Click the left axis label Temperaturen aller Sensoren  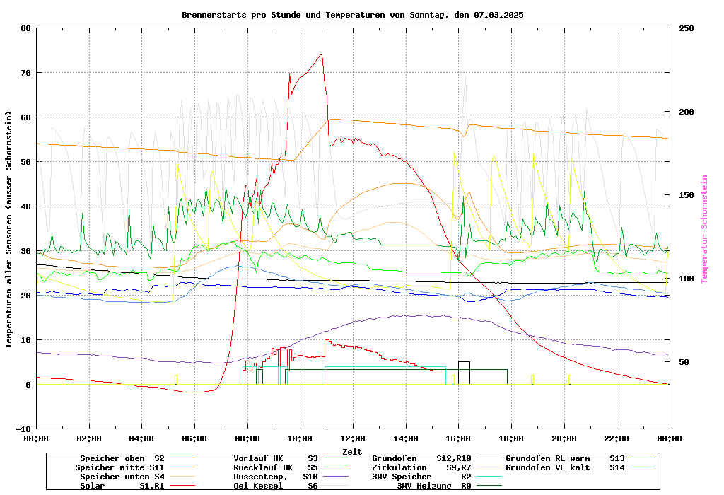tap(8, 229)
